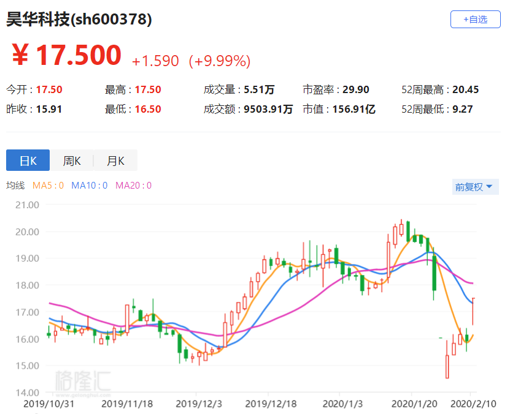Click the 16.00 price axis label

pos(28,339)
